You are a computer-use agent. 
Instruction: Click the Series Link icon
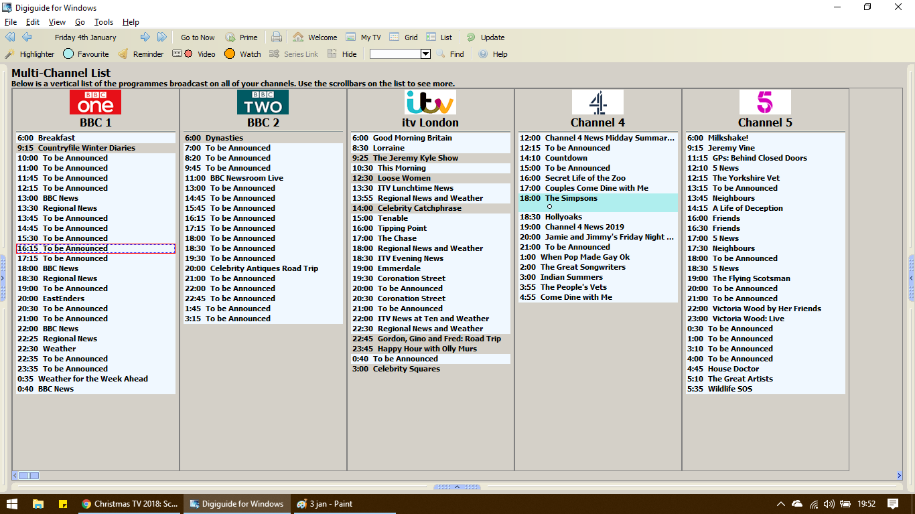tap(274, 54)
